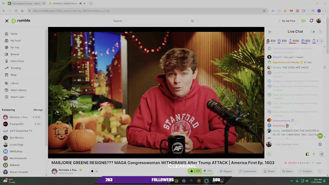Click the Embed button
This screenshot has width=329, height=185.
coord(305,171)
